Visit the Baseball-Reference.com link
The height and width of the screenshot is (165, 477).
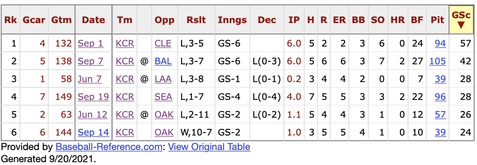pos(109,147)
